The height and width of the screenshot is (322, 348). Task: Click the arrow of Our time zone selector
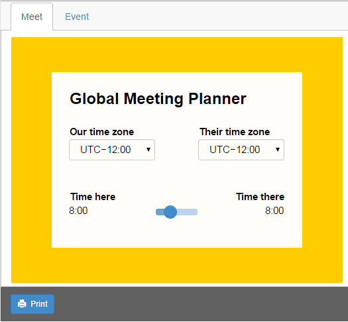point(148,150)
